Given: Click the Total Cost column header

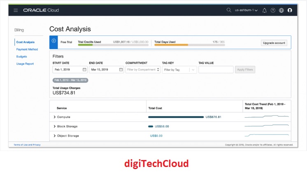Looking at the screenshot, I should pyautogui.click(x=155, y=108).
